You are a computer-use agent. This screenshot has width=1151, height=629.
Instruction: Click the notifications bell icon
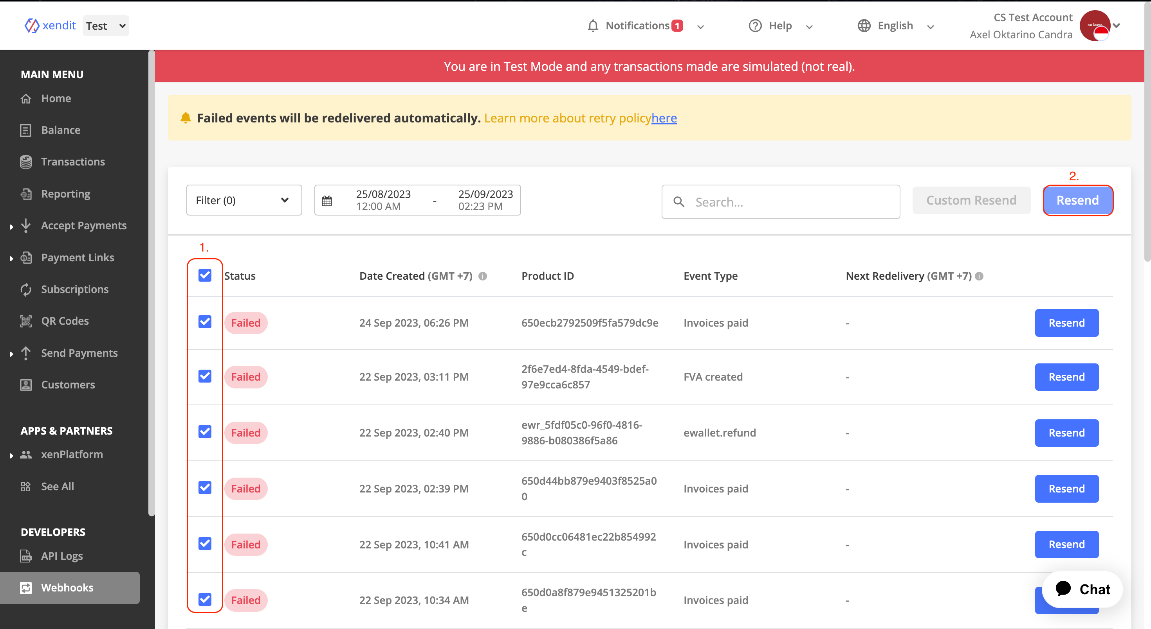tap(592, 25)
